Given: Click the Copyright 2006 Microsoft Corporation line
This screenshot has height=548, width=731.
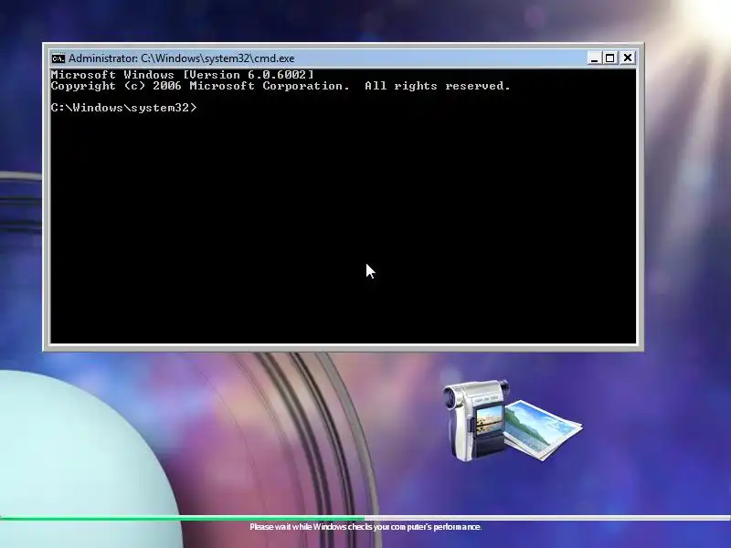Looking at the screenshot, I should point(281,86).
